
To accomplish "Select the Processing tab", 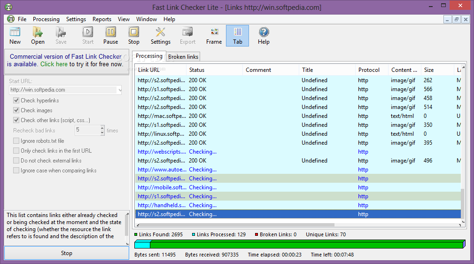I will pos(149,56).
